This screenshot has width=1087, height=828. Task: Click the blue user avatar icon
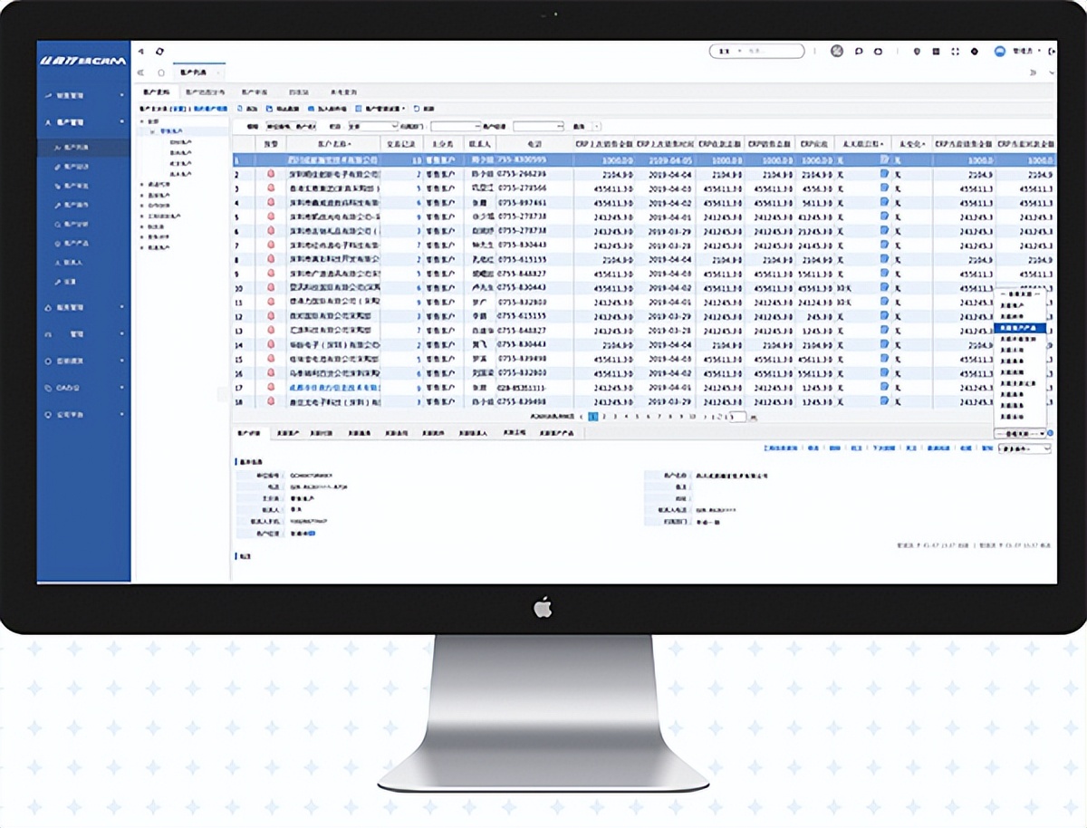[x=1001, y=52]
